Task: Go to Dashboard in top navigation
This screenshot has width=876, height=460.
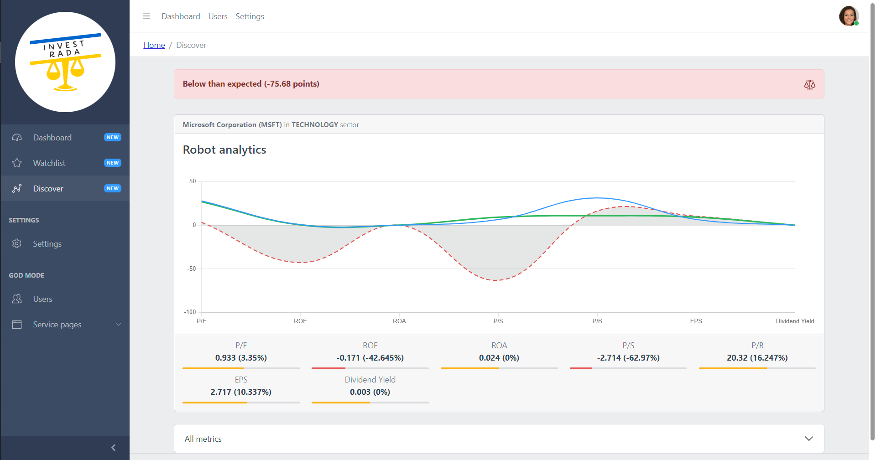Action: coord(181,16)
